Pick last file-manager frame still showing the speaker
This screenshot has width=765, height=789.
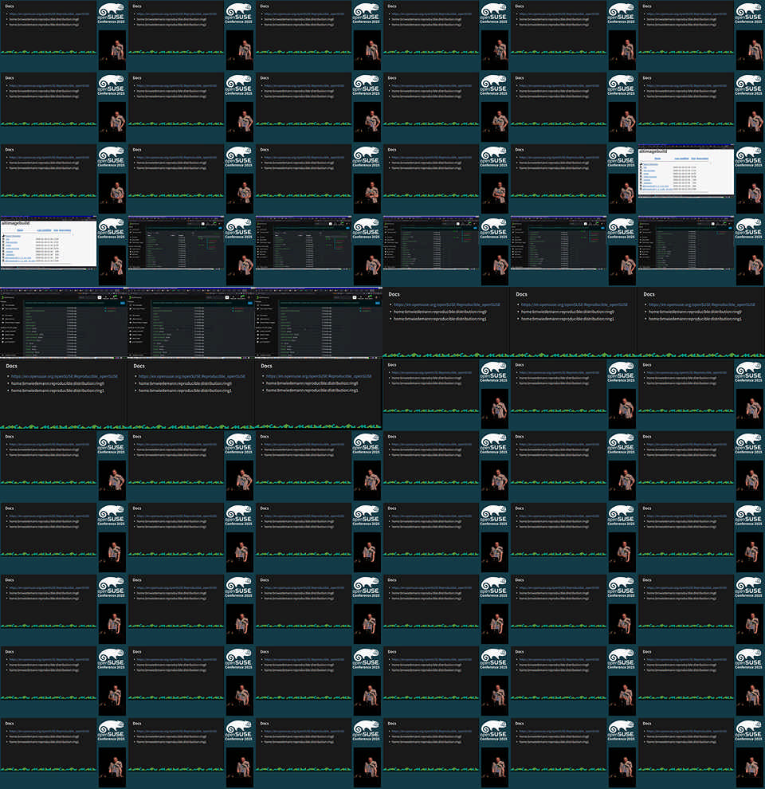[x=701, y=251]
